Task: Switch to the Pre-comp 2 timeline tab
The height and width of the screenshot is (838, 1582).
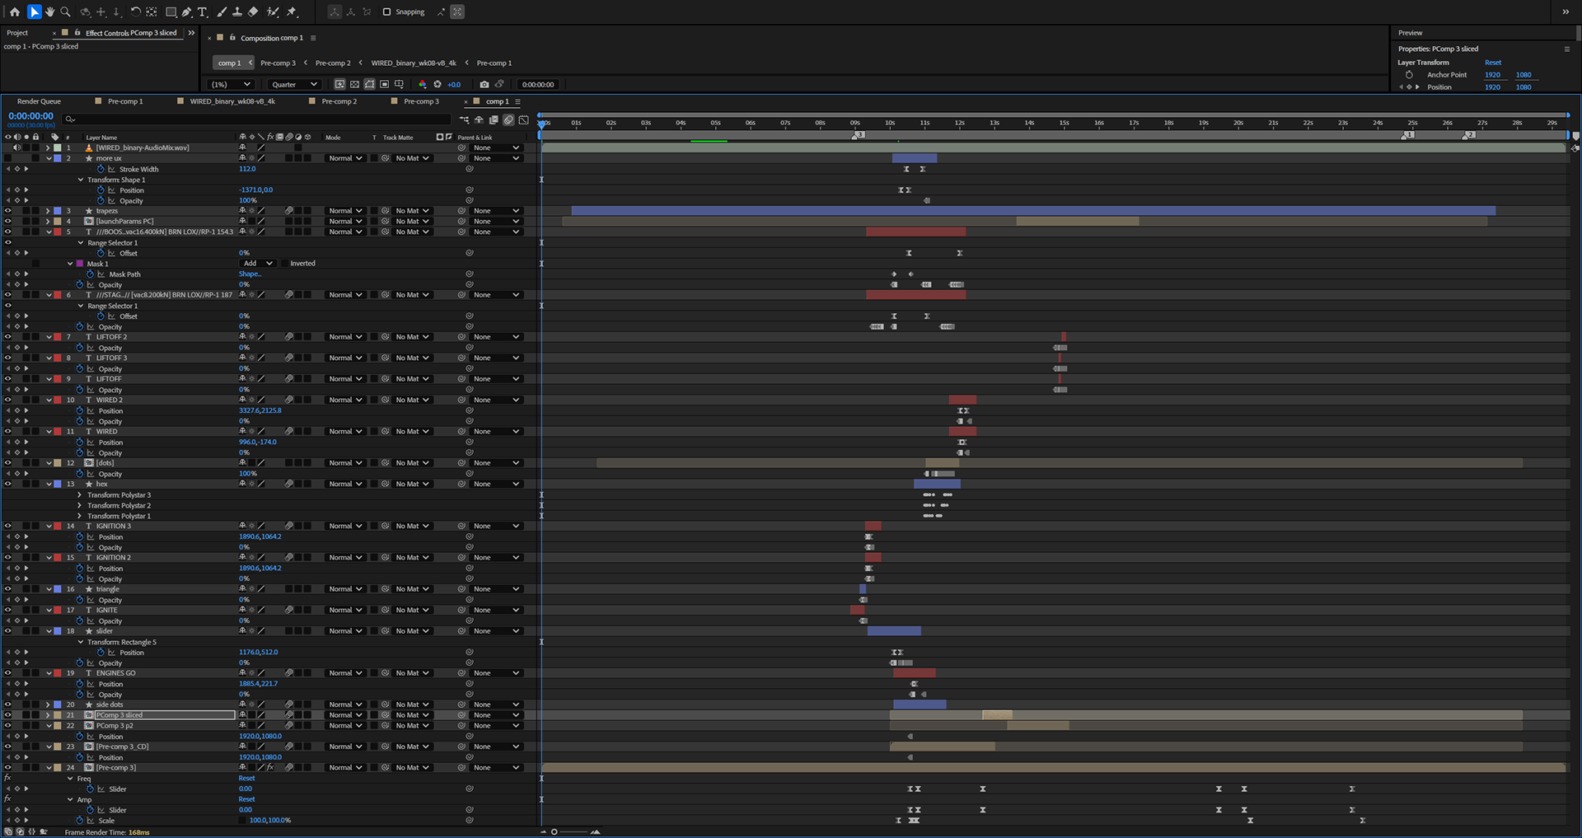Action: pos(339,101)
